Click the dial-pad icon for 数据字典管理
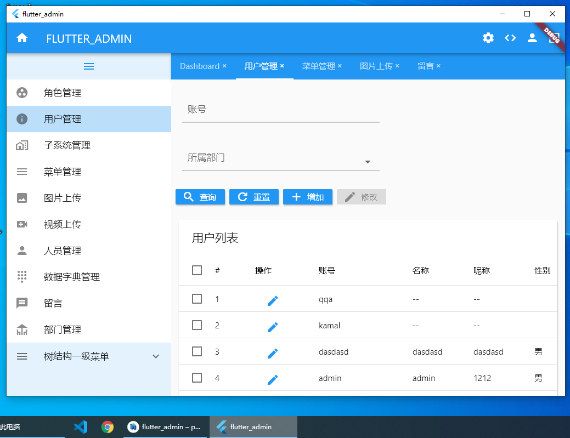Viewport: 570px width, 438px height. click(22, 276)
